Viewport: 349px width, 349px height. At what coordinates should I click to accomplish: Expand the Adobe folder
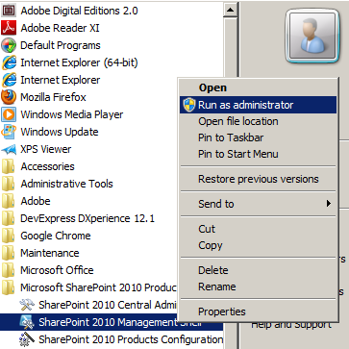pyautogui.click(x=26, y=201)
